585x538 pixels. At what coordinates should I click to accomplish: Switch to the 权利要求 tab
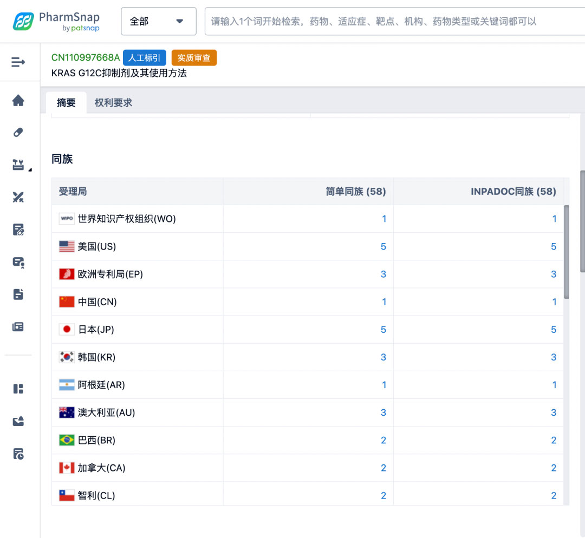[113, 102]
